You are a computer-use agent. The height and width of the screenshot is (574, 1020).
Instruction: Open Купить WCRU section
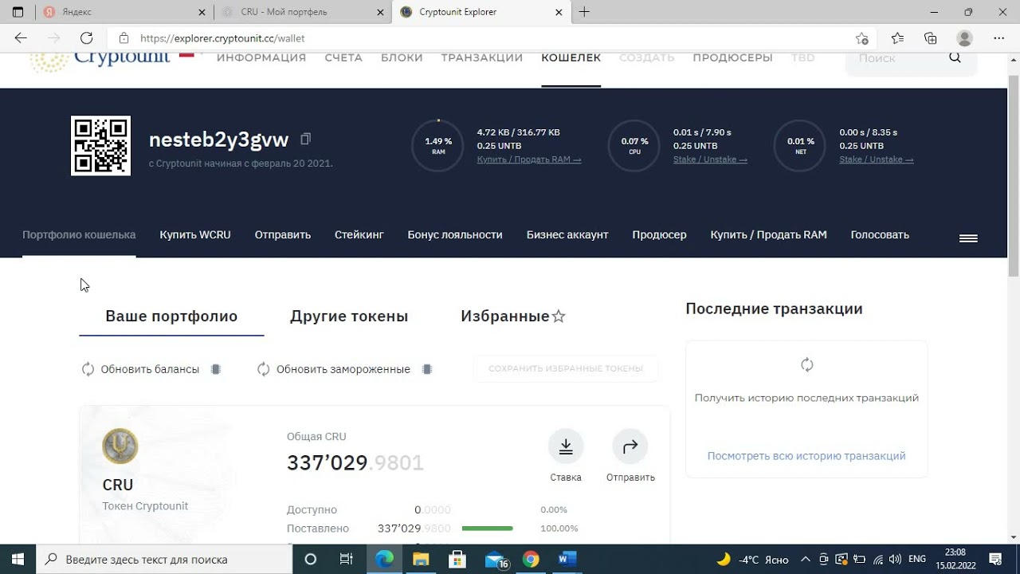195,235
